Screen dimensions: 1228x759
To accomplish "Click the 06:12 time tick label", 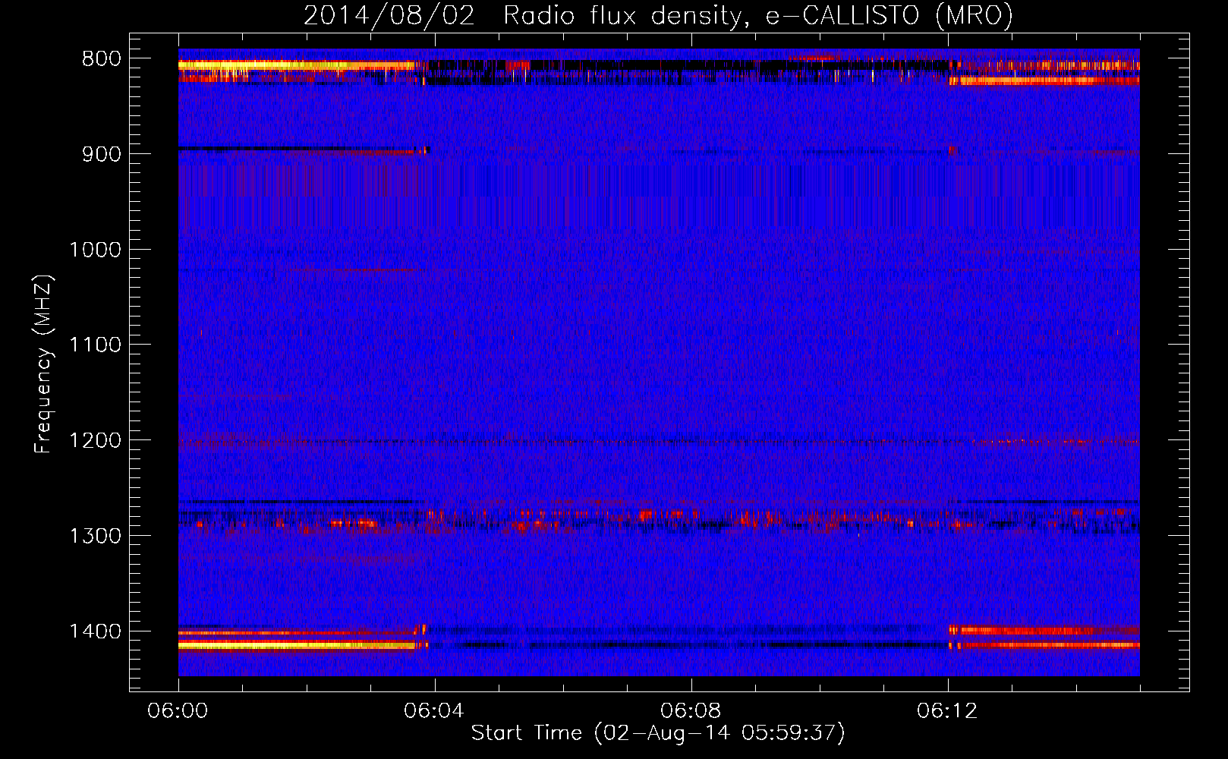I will [x=947, y=711].
